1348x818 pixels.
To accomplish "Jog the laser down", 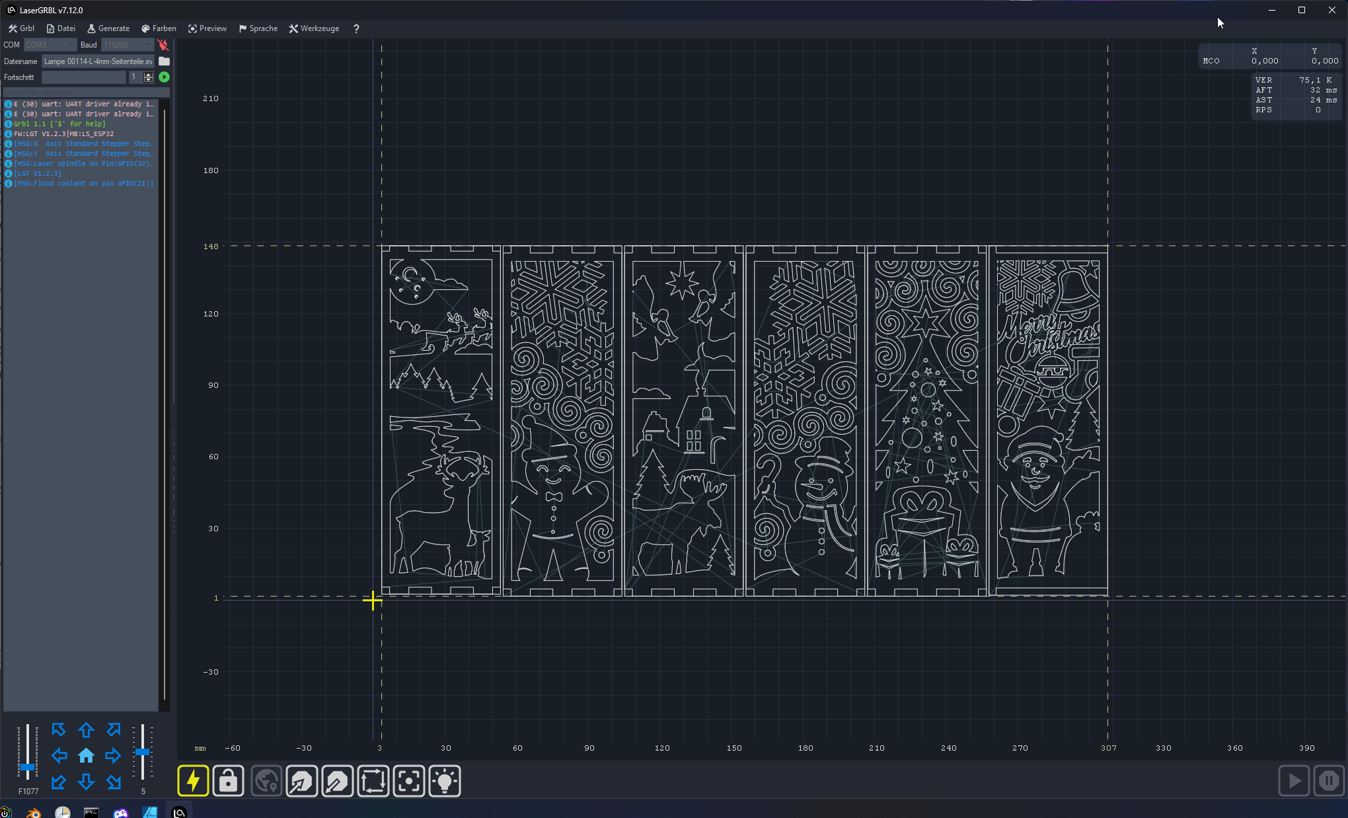I will point(86,782).
